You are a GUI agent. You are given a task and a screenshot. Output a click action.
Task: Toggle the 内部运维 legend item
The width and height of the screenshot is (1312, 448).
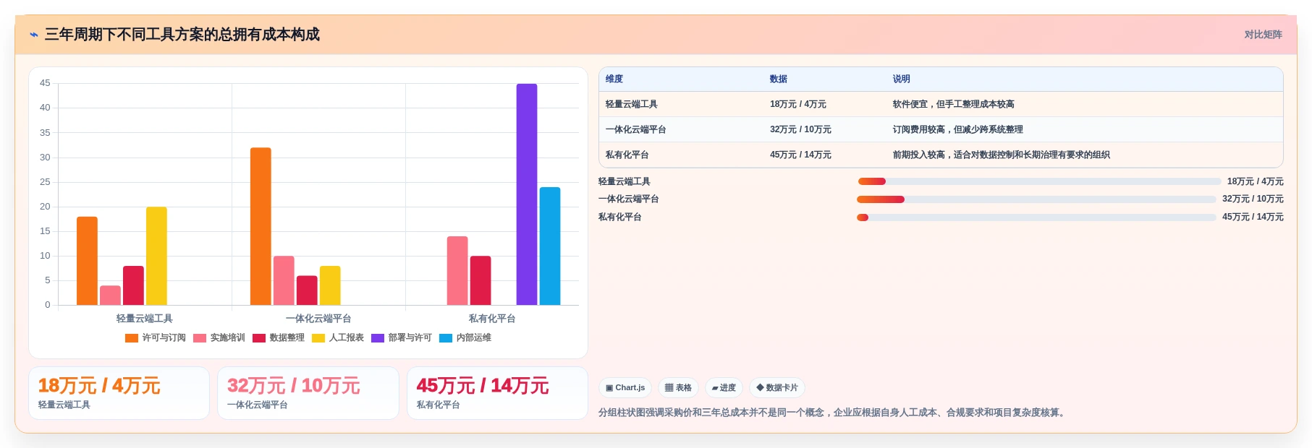pos(465,337)
